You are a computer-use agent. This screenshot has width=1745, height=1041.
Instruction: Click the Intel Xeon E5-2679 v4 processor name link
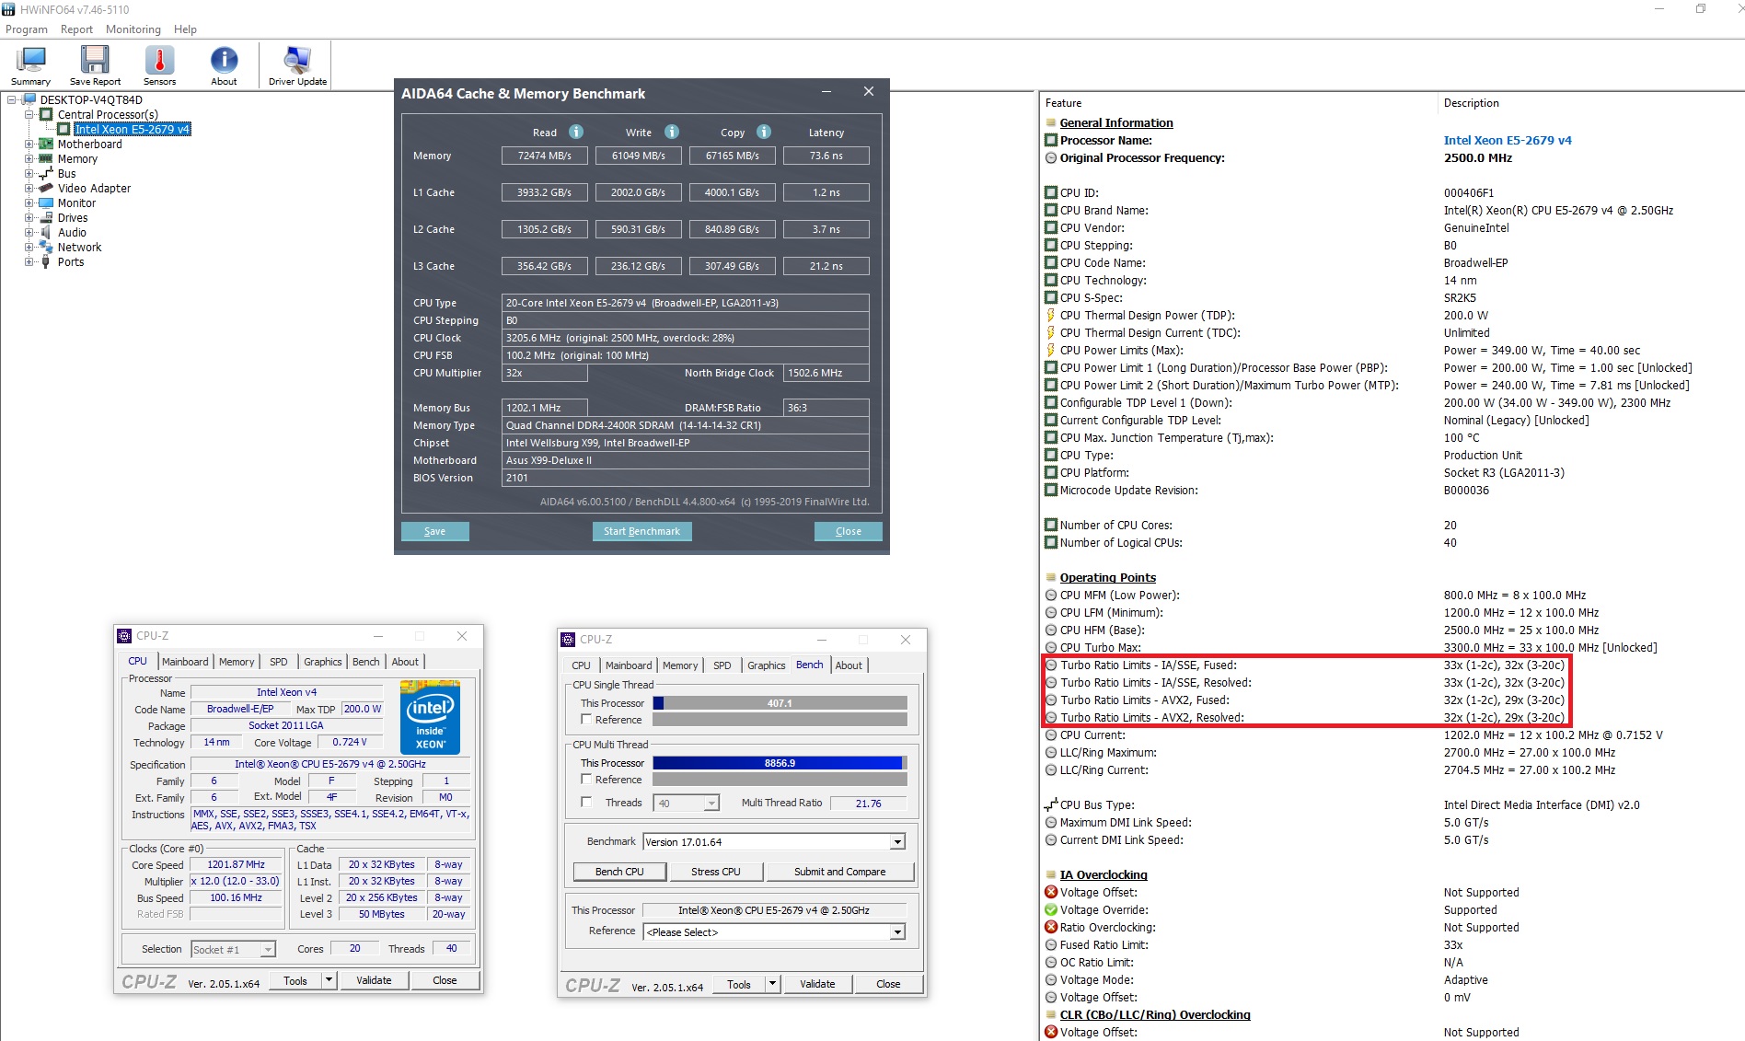[x=1508, y=141]
